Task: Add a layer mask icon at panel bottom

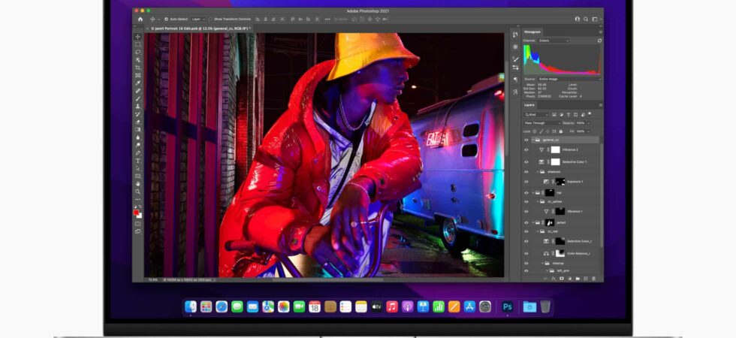Action: click(x=562, y=279)
